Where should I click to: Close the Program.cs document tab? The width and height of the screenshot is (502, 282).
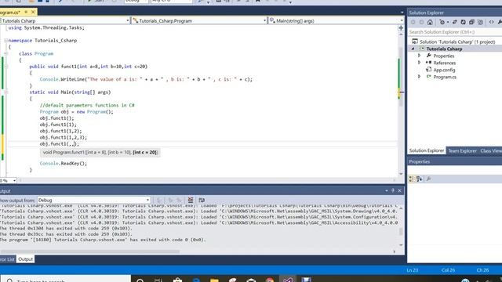(x=33, y=13)
